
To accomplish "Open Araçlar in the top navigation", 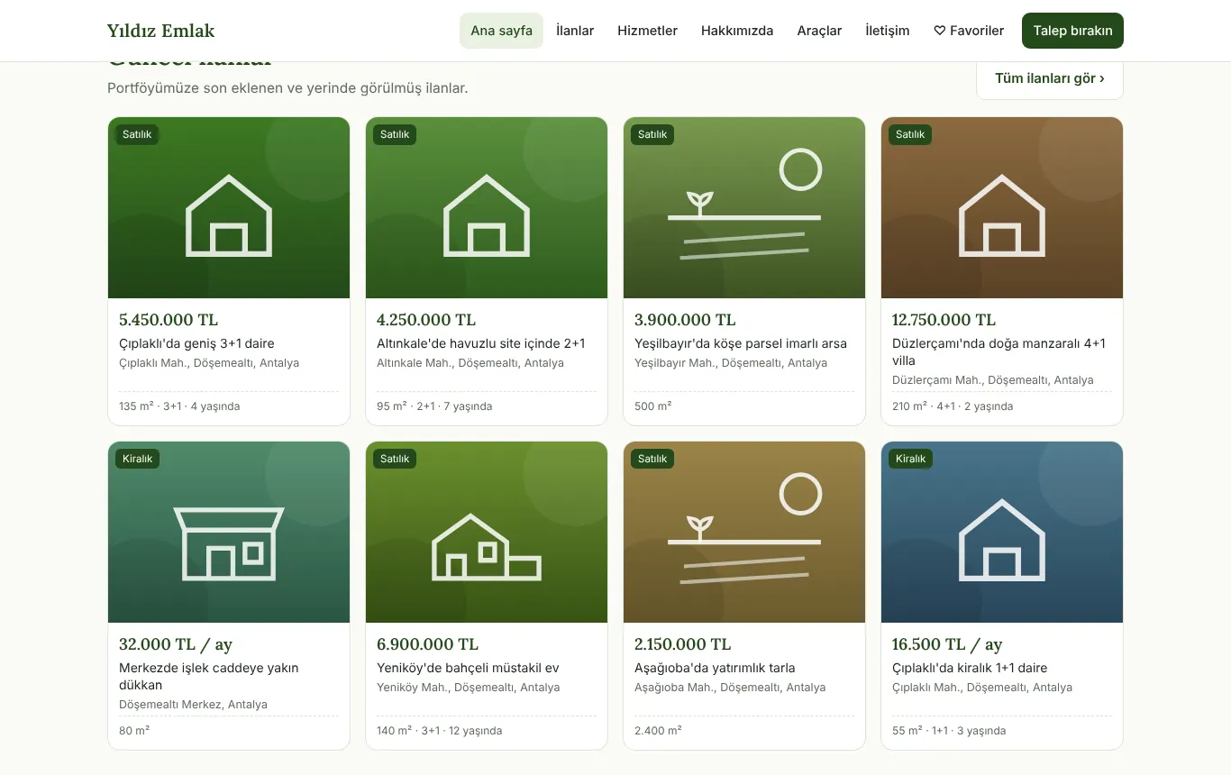I will (819, 31).
